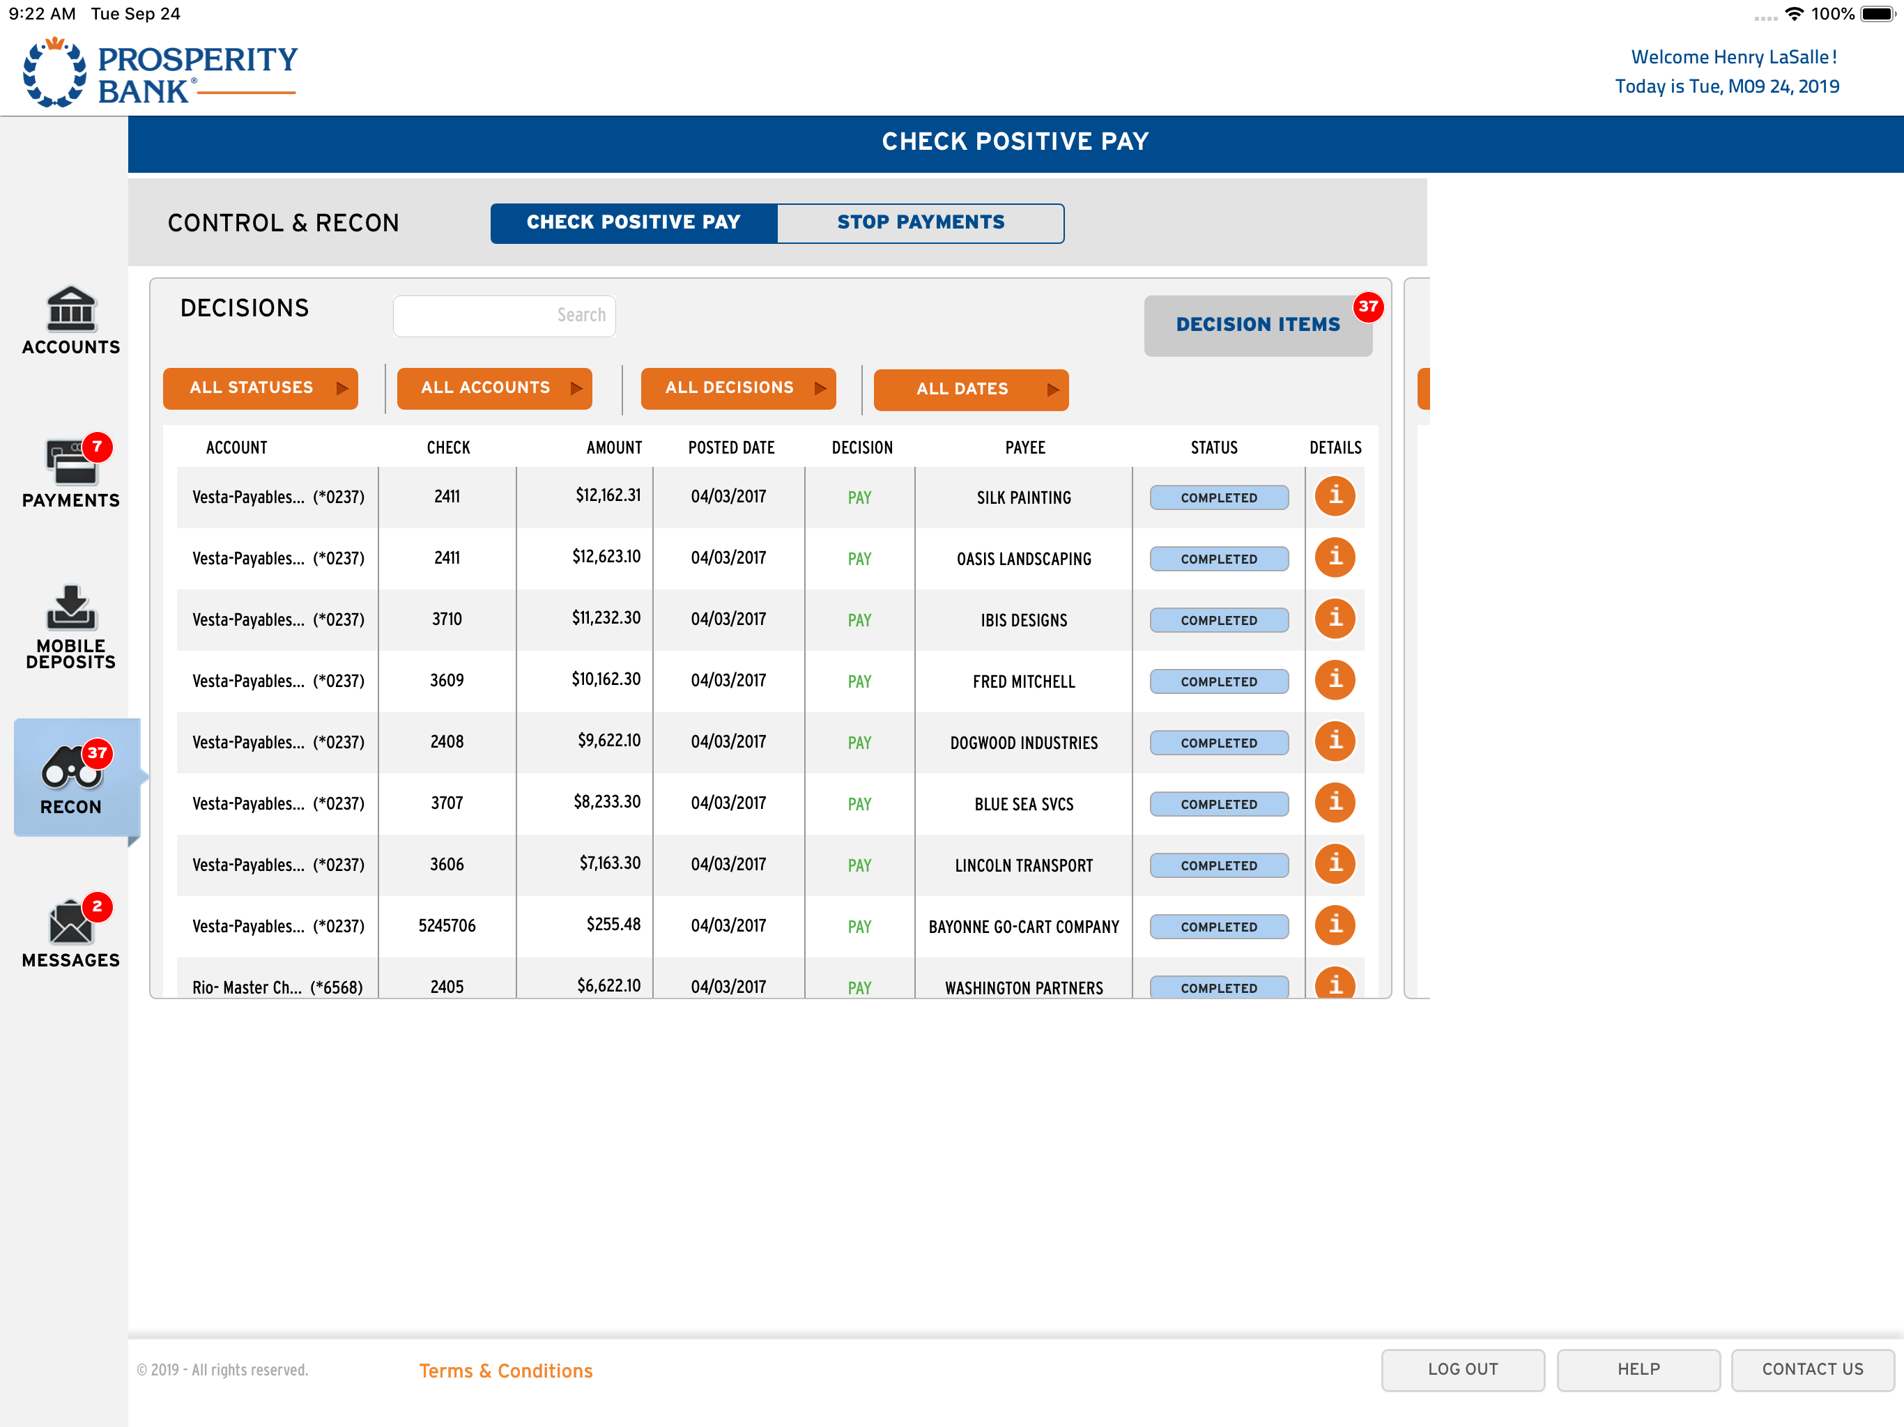
Task: View details for Blue Sea Svcs check
Action: pos(1335,803)
